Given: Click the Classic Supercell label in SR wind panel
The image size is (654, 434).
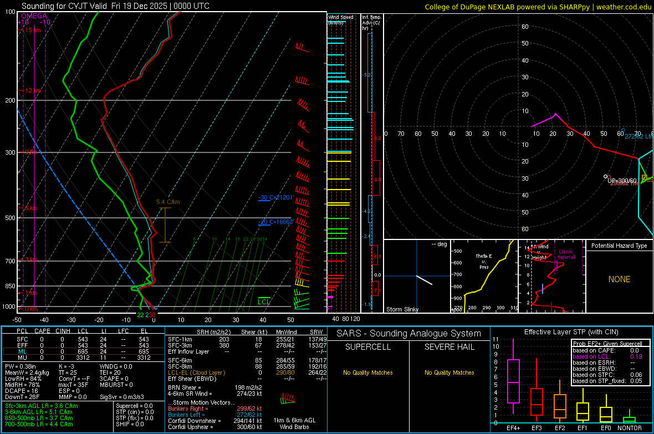Looking at the screenshot, I should 566,254.
